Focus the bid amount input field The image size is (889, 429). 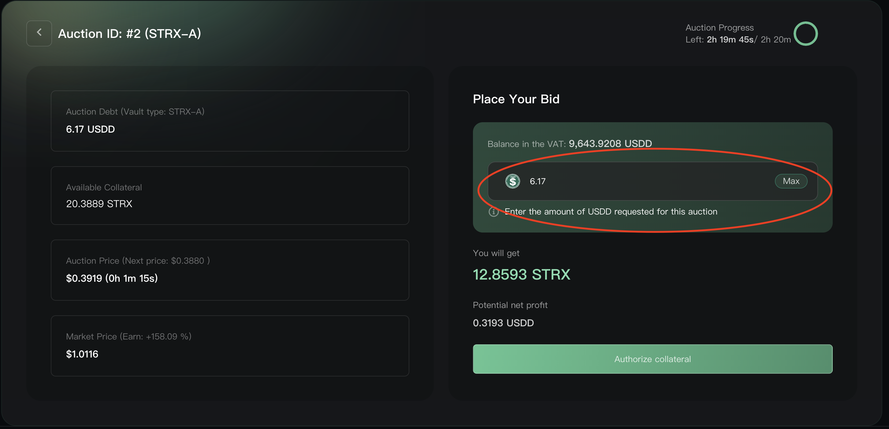[649, 181]
